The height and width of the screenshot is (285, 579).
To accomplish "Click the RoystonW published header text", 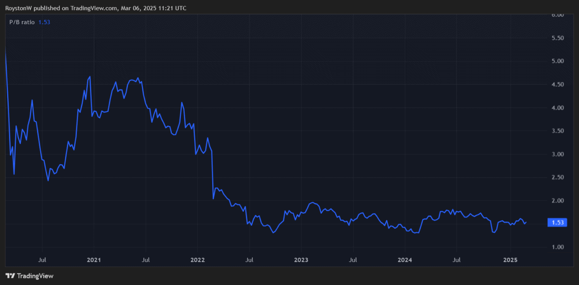I will tap(96, 8).
